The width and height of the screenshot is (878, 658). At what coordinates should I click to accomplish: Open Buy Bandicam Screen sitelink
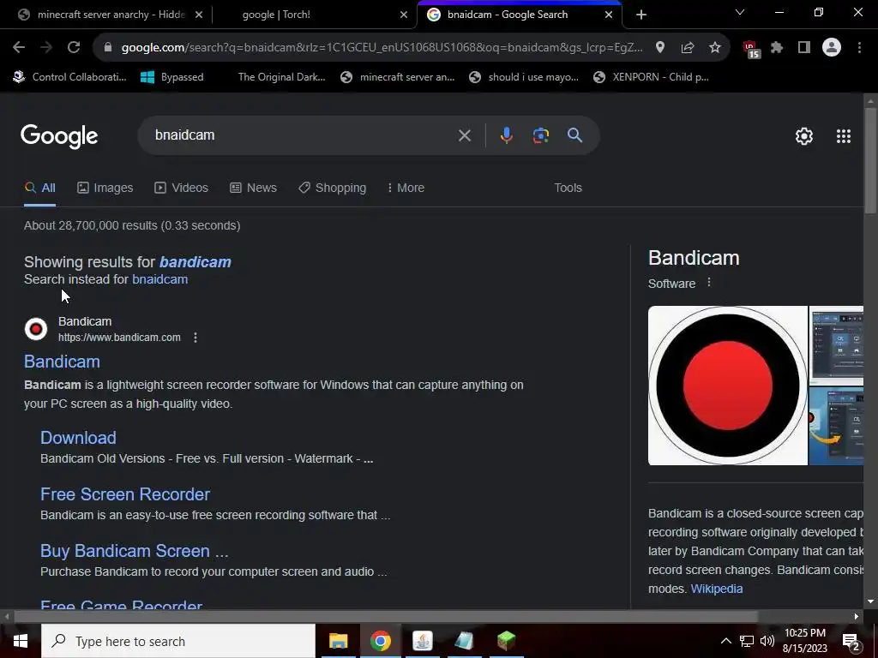(135, 551)
